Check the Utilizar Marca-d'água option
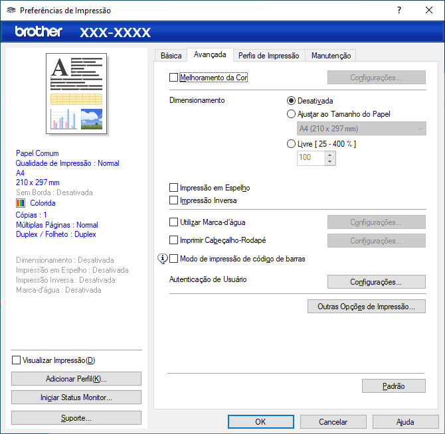 [x=174, y=222]
